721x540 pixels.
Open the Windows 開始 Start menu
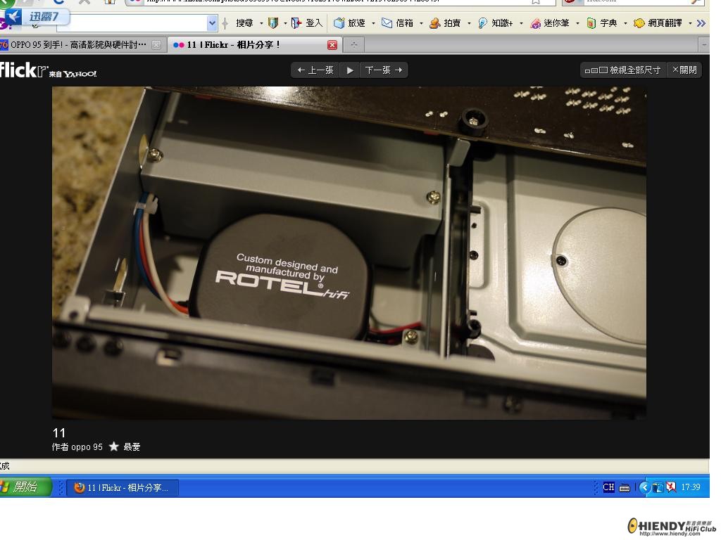pos(25,487)
